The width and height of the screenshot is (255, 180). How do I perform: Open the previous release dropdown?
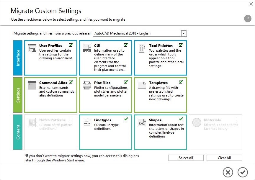(184, 33)
